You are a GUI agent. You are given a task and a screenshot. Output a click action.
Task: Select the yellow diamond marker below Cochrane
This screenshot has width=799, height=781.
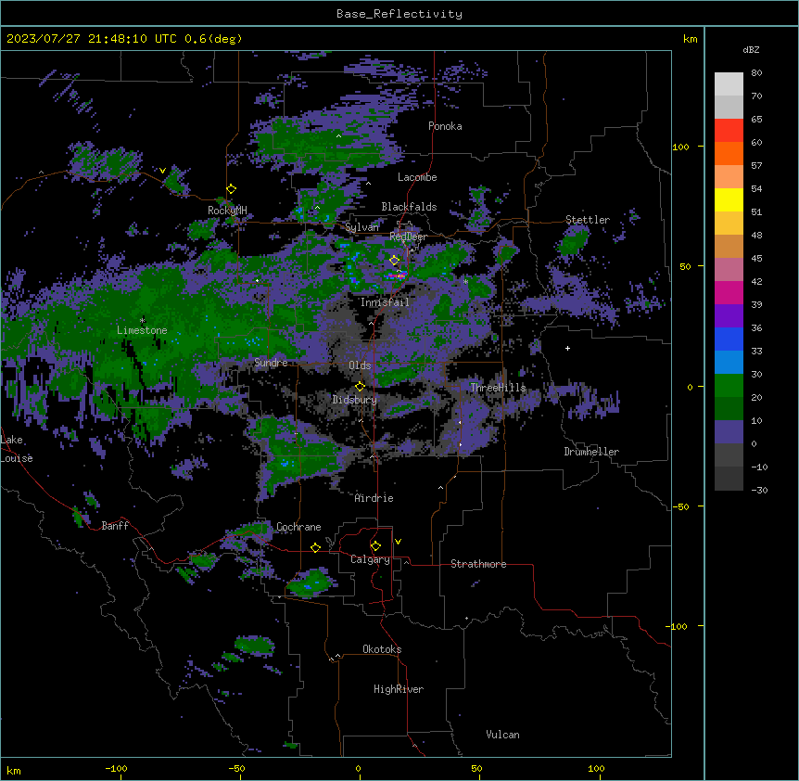tap(315, 547)
